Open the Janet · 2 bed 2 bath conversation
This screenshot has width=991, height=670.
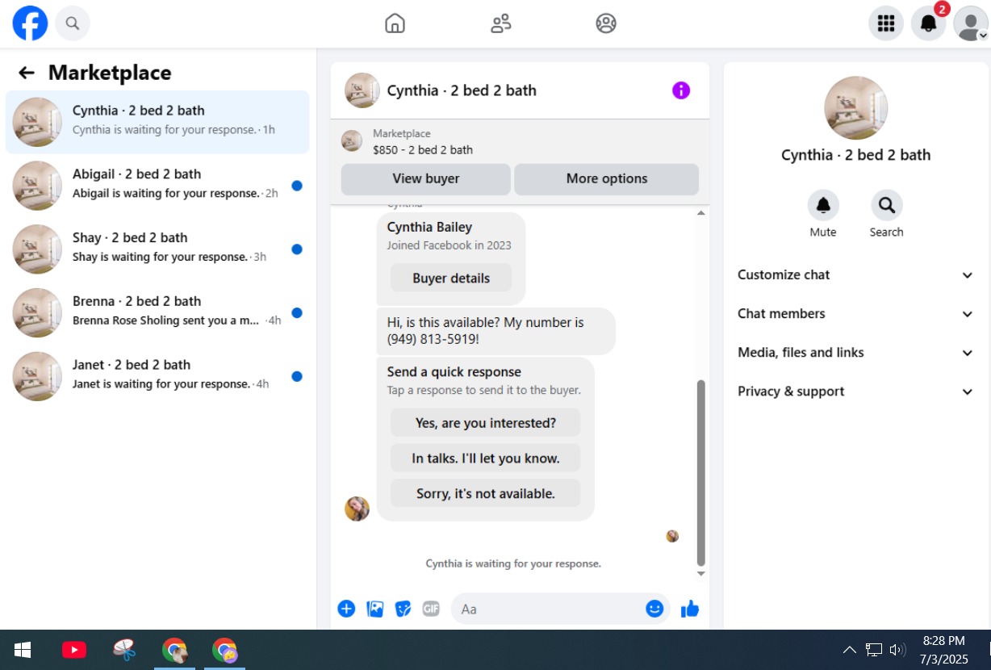click(157, 377)
